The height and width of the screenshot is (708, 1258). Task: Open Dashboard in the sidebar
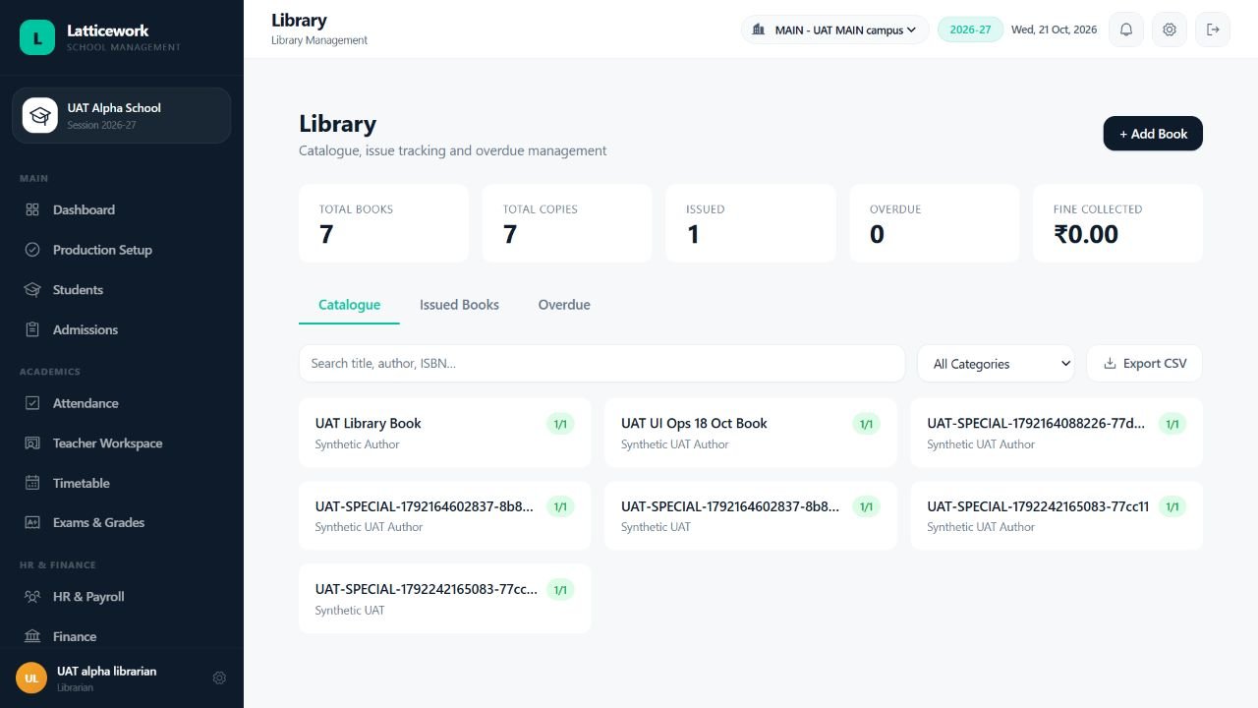[x=122, y=209]
